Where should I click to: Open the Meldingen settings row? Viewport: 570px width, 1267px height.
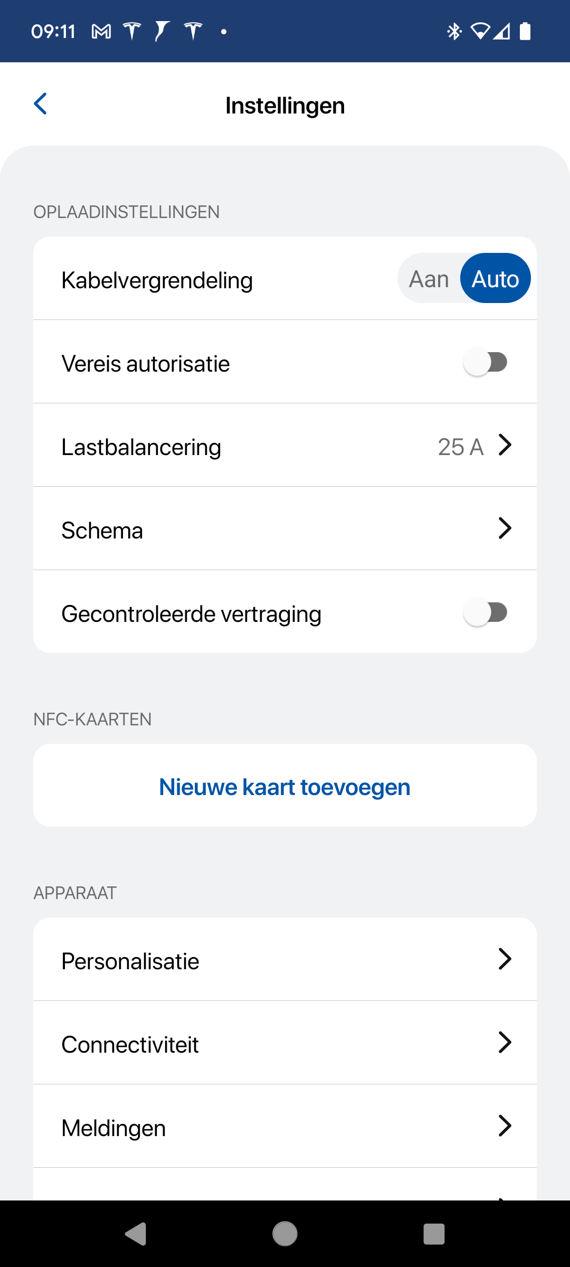pos(285,1127)
